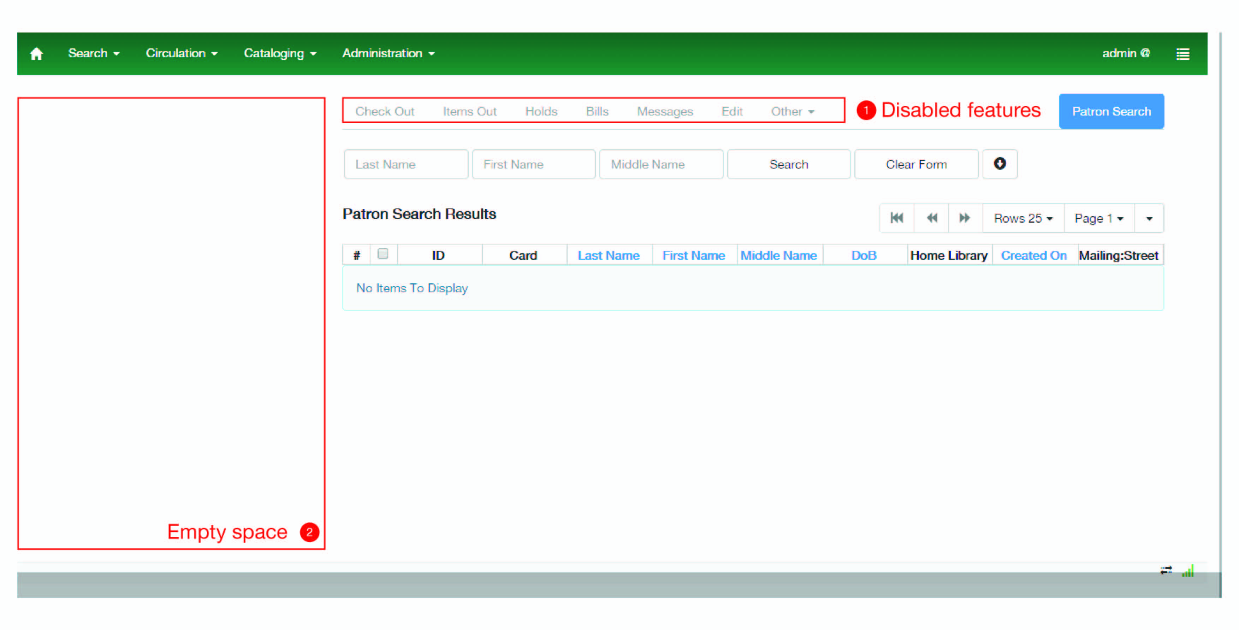
Task: Go to the home icon in navbar
Action: tap(36, 53)
